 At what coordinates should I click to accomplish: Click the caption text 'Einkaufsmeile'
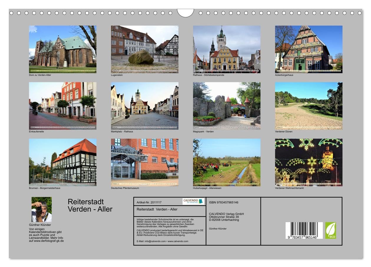[x=37, y=131]
